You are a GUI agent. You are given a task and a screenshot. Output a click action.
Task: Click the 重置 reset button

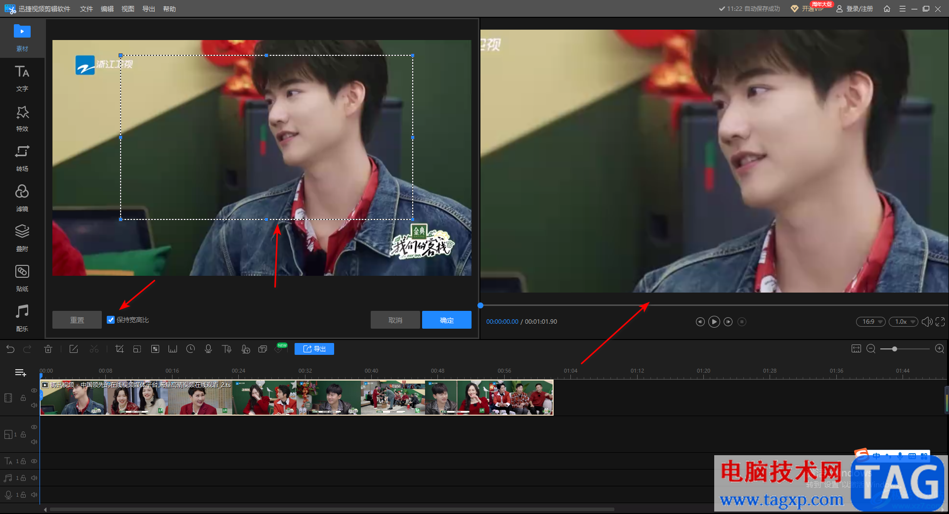[77, 320]
